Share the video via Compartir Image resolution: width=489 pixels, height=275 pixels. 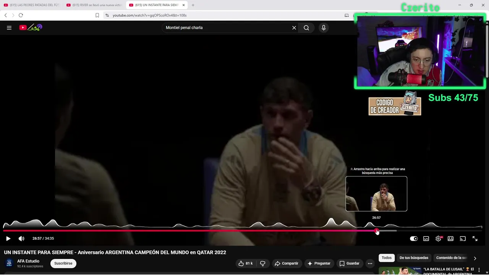coord(287,264)
